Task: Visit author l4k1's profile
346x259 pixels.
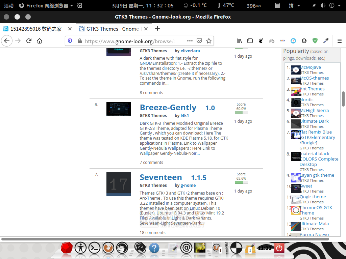Action: (x=185, y=116)
